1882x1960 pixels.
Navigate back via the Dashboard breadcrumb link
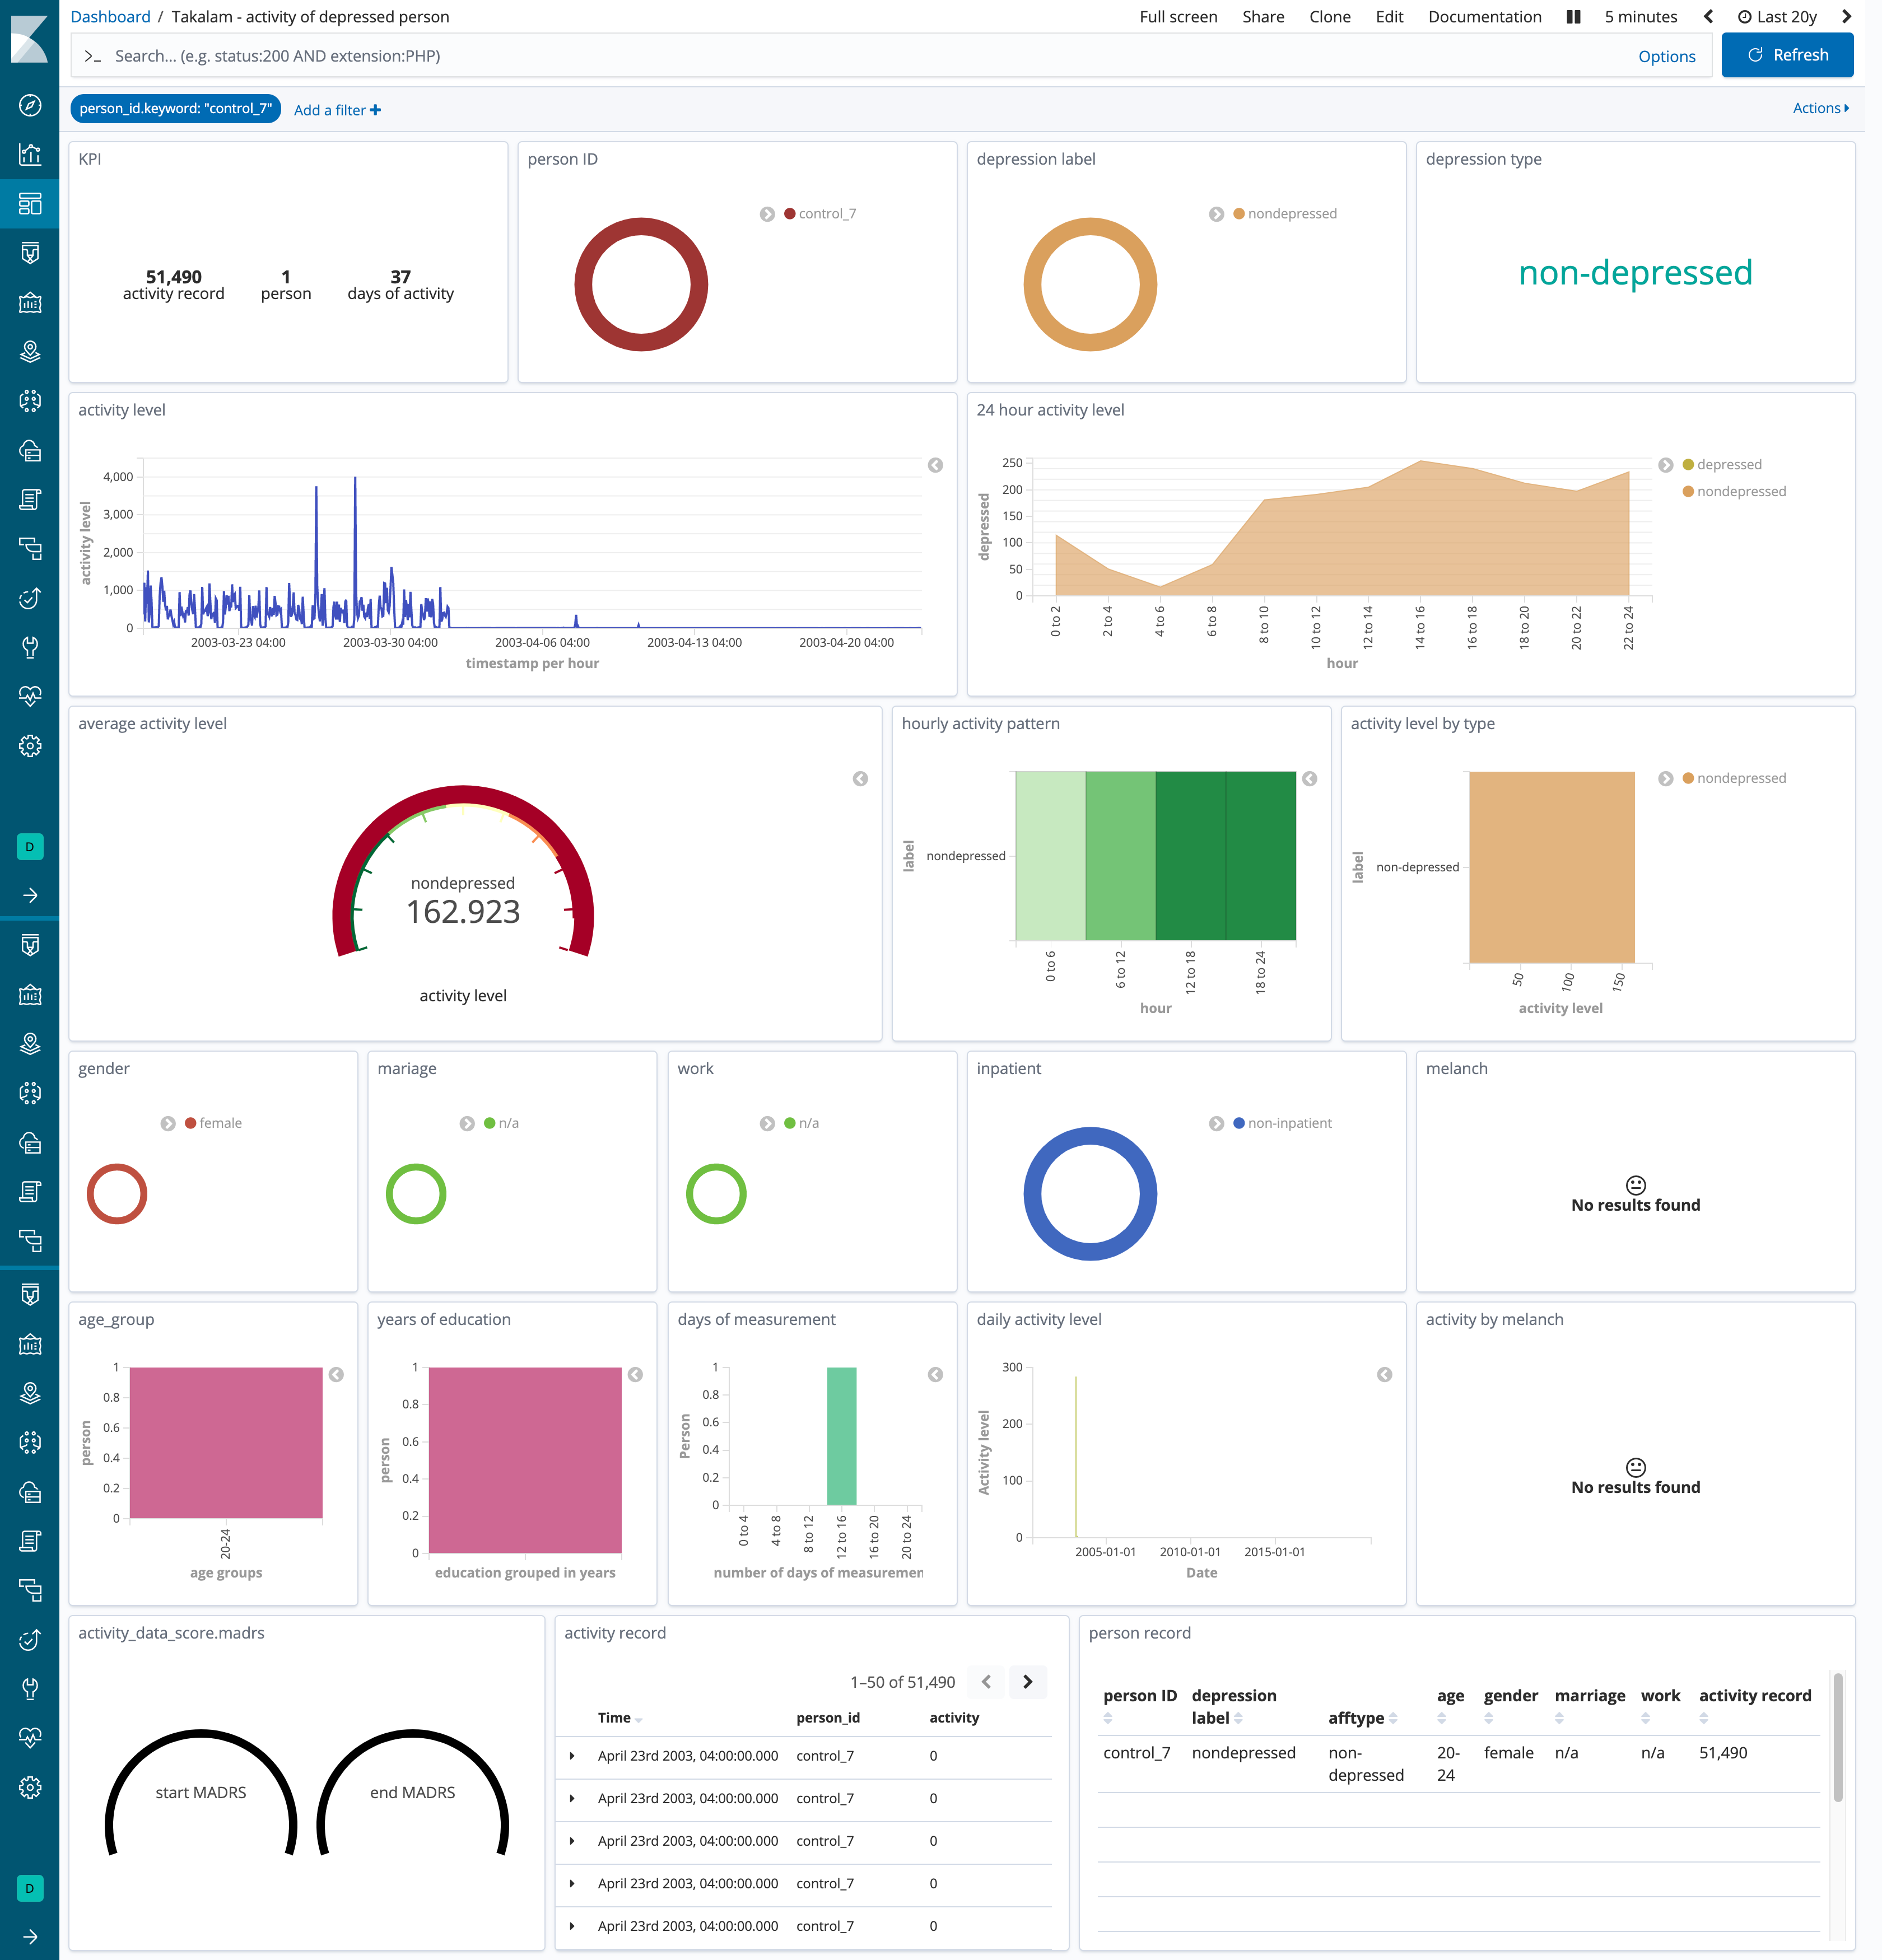tap(110, 16)
